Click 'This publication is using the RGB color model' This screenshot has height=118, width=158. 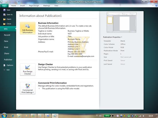(x=61, y=88)
